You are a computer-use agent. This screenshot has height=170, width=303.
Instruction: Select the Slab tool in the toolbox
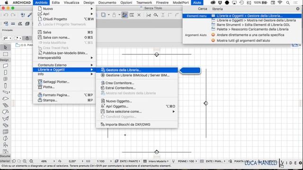(x=5, y=99)
